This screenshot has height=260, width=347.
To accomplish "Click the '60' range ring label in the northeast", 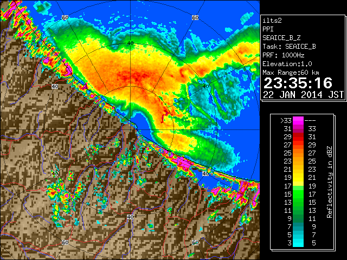I will point(195,17).
